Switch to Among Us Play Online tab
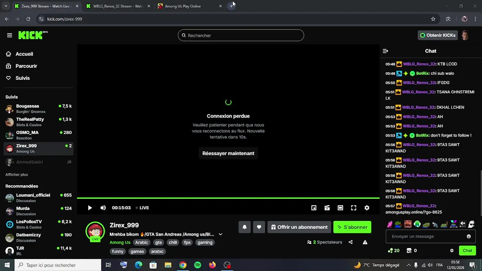Image resolution: width=482 pixels, height=271 pixels. (190, 6)
